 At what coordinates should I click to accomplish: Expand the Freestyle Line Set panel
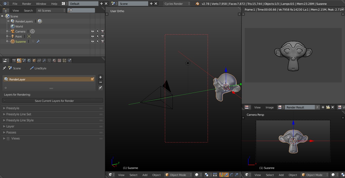(19, 114)
